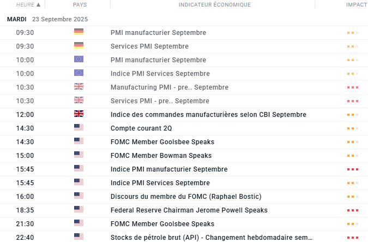Click German flag beside PMI manufacturier 09:30

[79, 32]
